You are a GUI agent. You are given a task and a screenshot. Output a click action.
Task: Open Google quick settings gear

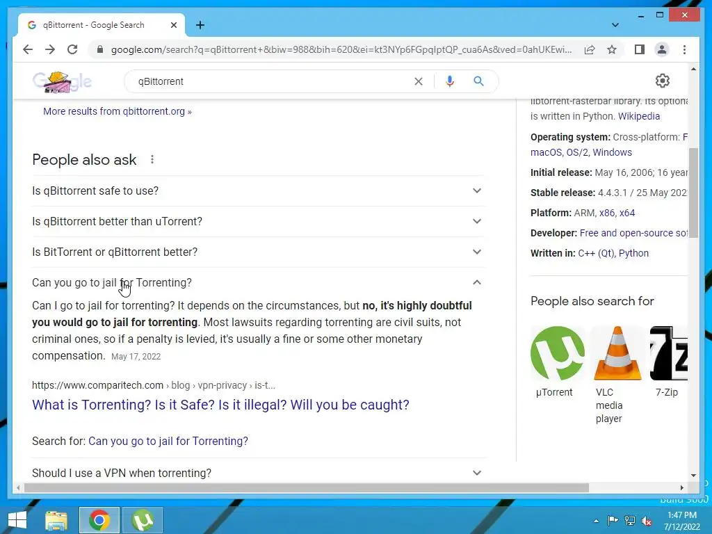(663, 81)
